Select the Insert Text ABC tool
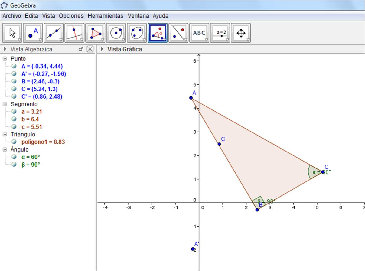The image size is (365, 271). pos(199,32)
